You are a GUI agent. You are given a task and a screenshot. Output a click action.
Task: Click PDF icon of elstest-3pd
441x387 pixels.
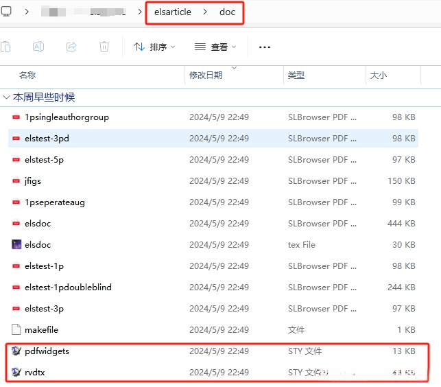point(16,139)
